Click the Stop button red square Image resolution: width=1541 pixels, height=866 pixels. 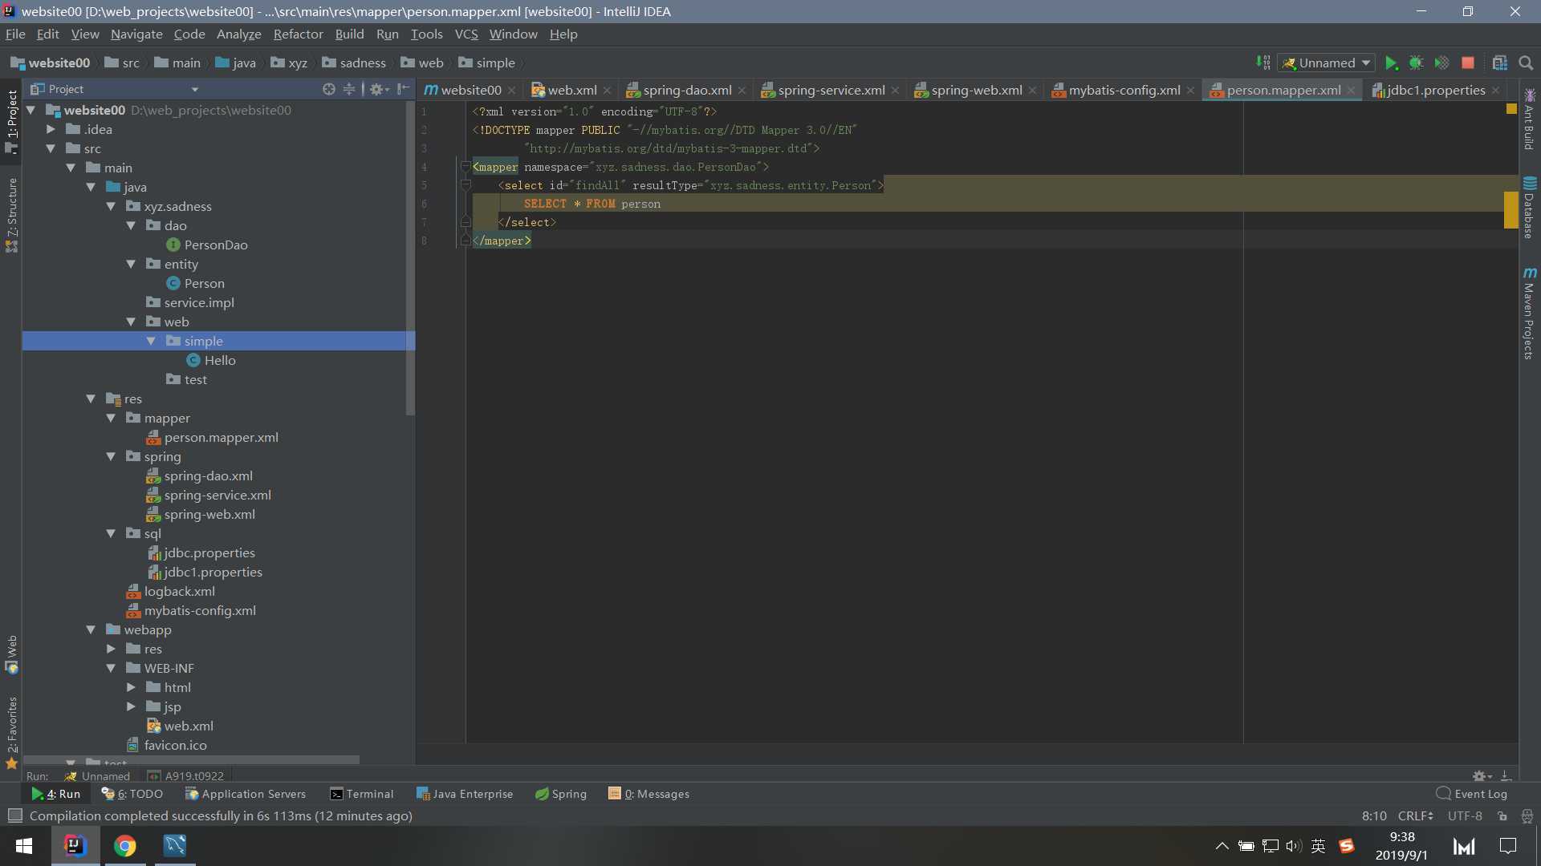1470,63
